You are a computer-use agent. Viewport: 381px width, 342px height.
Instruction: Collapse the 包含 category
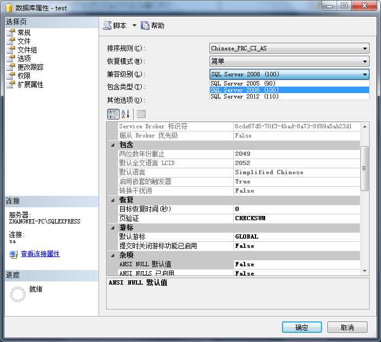click(113, 145)
